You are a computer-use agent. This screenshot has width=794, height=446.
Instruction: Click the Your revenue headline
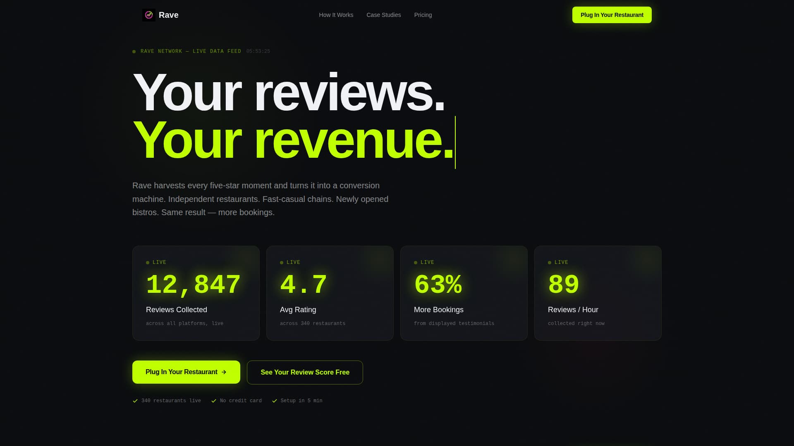point(293,140)
